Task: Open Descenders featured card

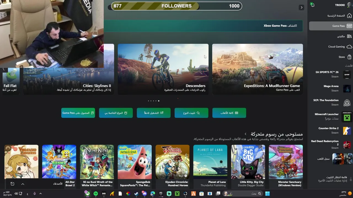Action: point(163,69)
